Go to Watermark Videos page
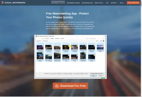This screenshot has height=97, width=142. tap(73, 3)
